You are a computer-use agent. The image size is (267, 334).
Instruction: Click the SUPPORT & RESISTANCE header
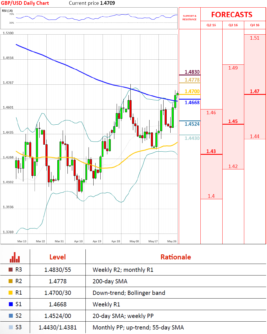pyautogui.click(x=189, y=18)
